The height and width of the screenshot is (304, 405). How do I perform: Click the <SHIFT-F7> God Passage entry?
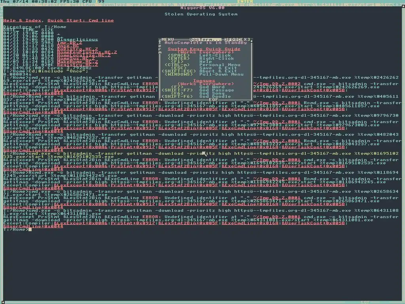(198, 90)
